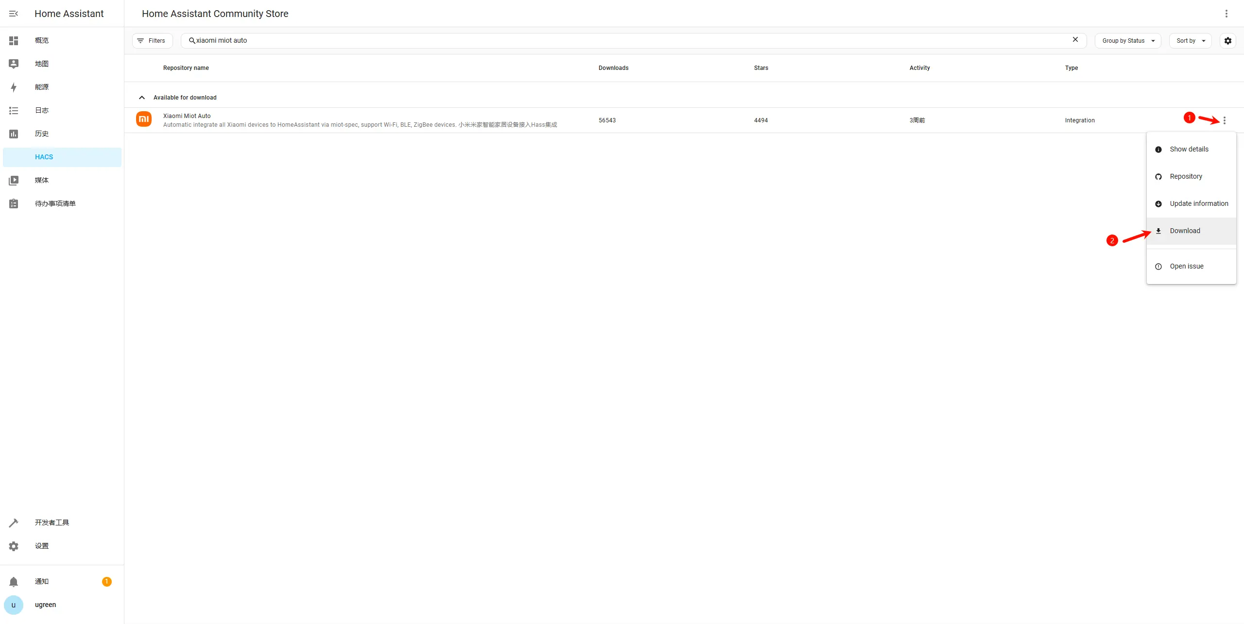Open the Overview dashboard icon

click(14, 40)
